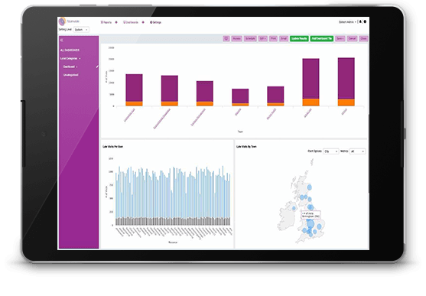Click the pencil edit icon beside Dashboard
The width and height of the screenshot is (426, 296).
tap(97, 67)
